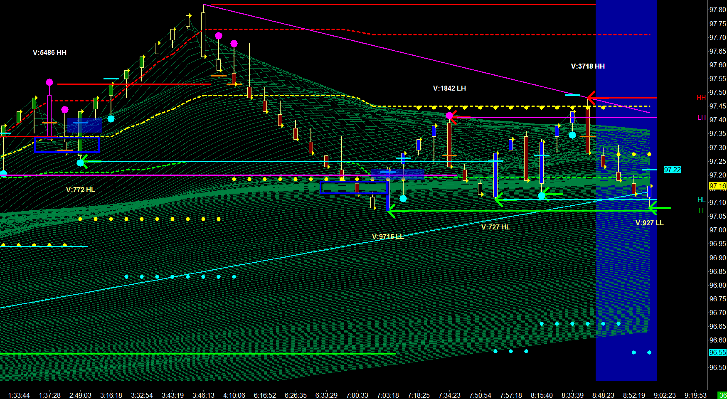727x399 pixels.
Task: Click the 3:32:54 time axis label
Action: pyautogui.click(x=142, y=395)
